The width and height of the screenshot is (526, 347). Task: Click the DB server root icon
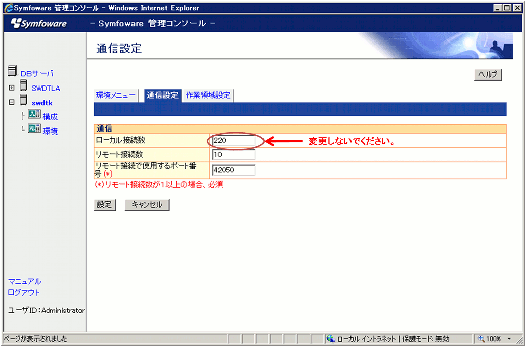click(12, 72)
